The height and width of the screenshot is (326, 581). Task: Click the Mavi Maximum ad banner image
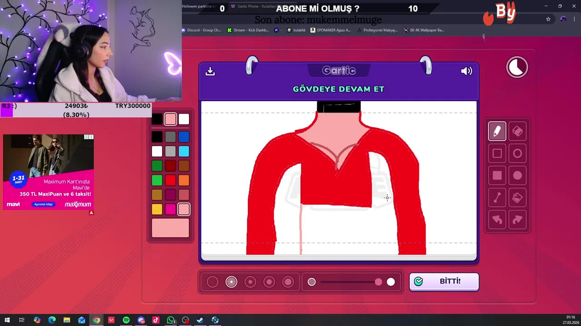pos(49,172)
